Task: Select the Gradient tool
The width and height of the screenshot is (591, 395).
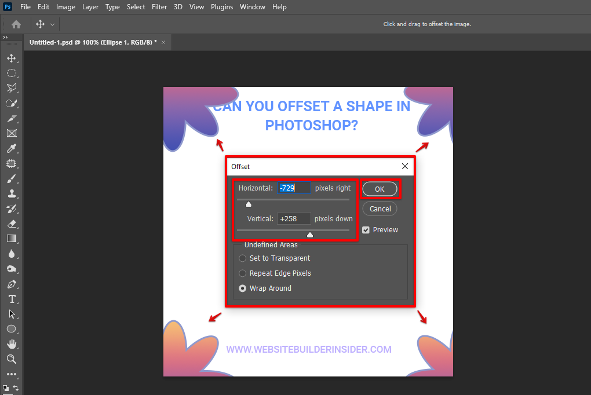Action: (11, 239)
